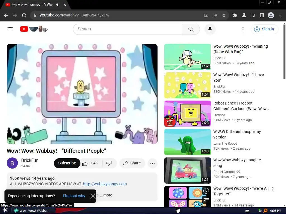286x214 pixels.
Task: Dislike the video
Action: pyautogui.click(x=109, y=163)
